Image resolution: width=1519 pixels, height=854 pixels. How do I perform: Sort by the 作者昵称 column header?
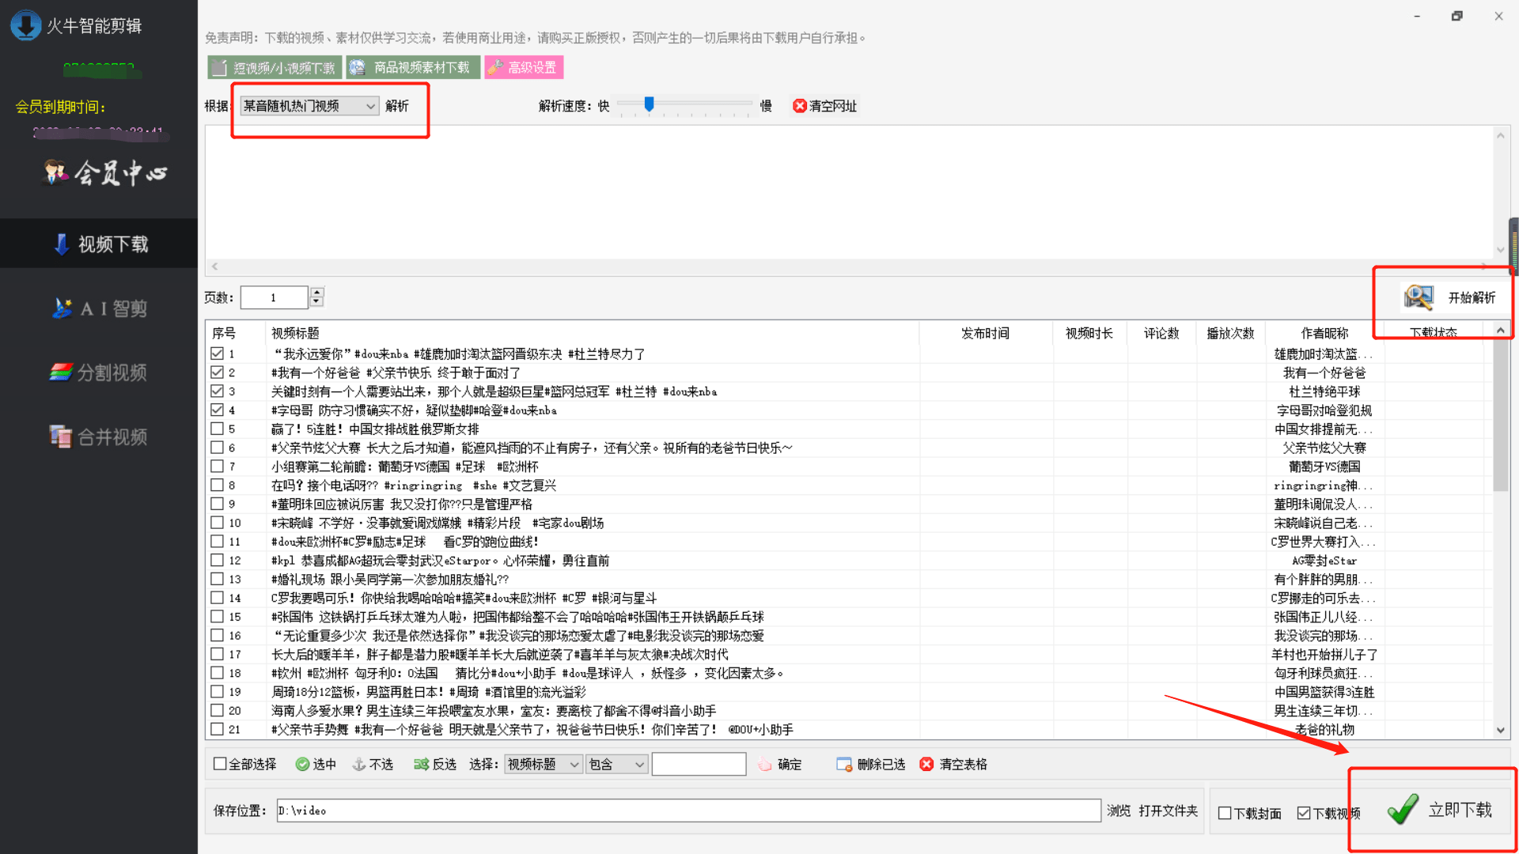[1324, 333]
